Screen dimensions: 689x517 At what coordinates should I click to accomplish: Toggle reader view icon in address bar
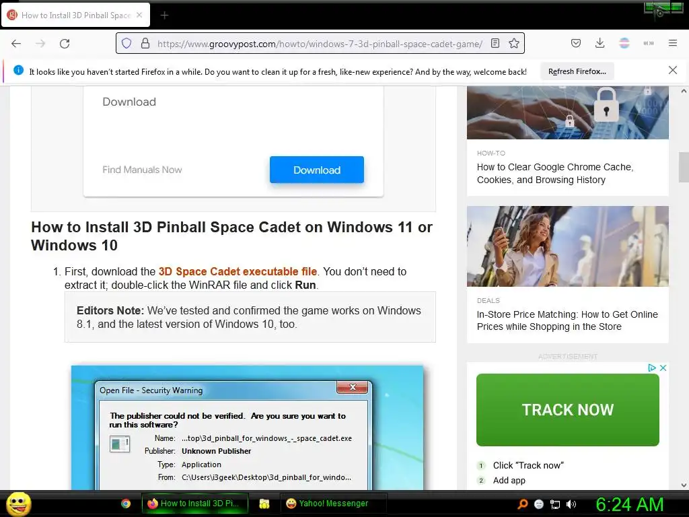495,44
